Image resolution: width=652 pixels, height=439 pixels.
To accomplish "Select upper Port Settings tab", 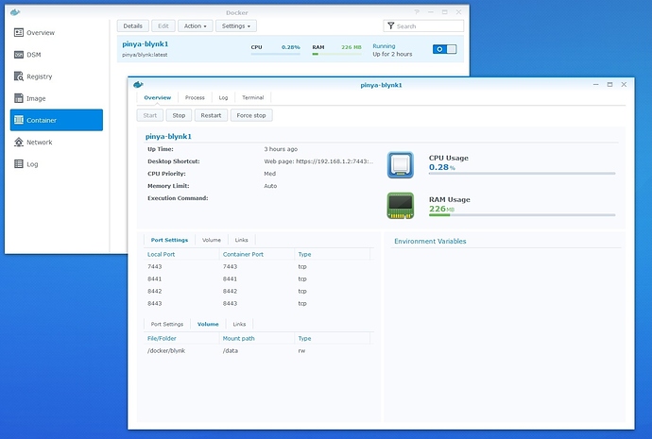I will [169, 240].
